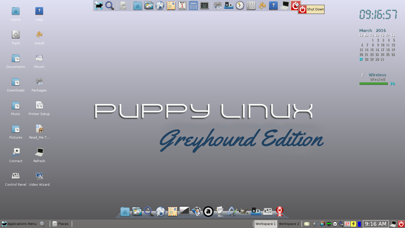Click taskbar search magnifier icon
The width and height of the screenshot is (405, 228).
43,224
